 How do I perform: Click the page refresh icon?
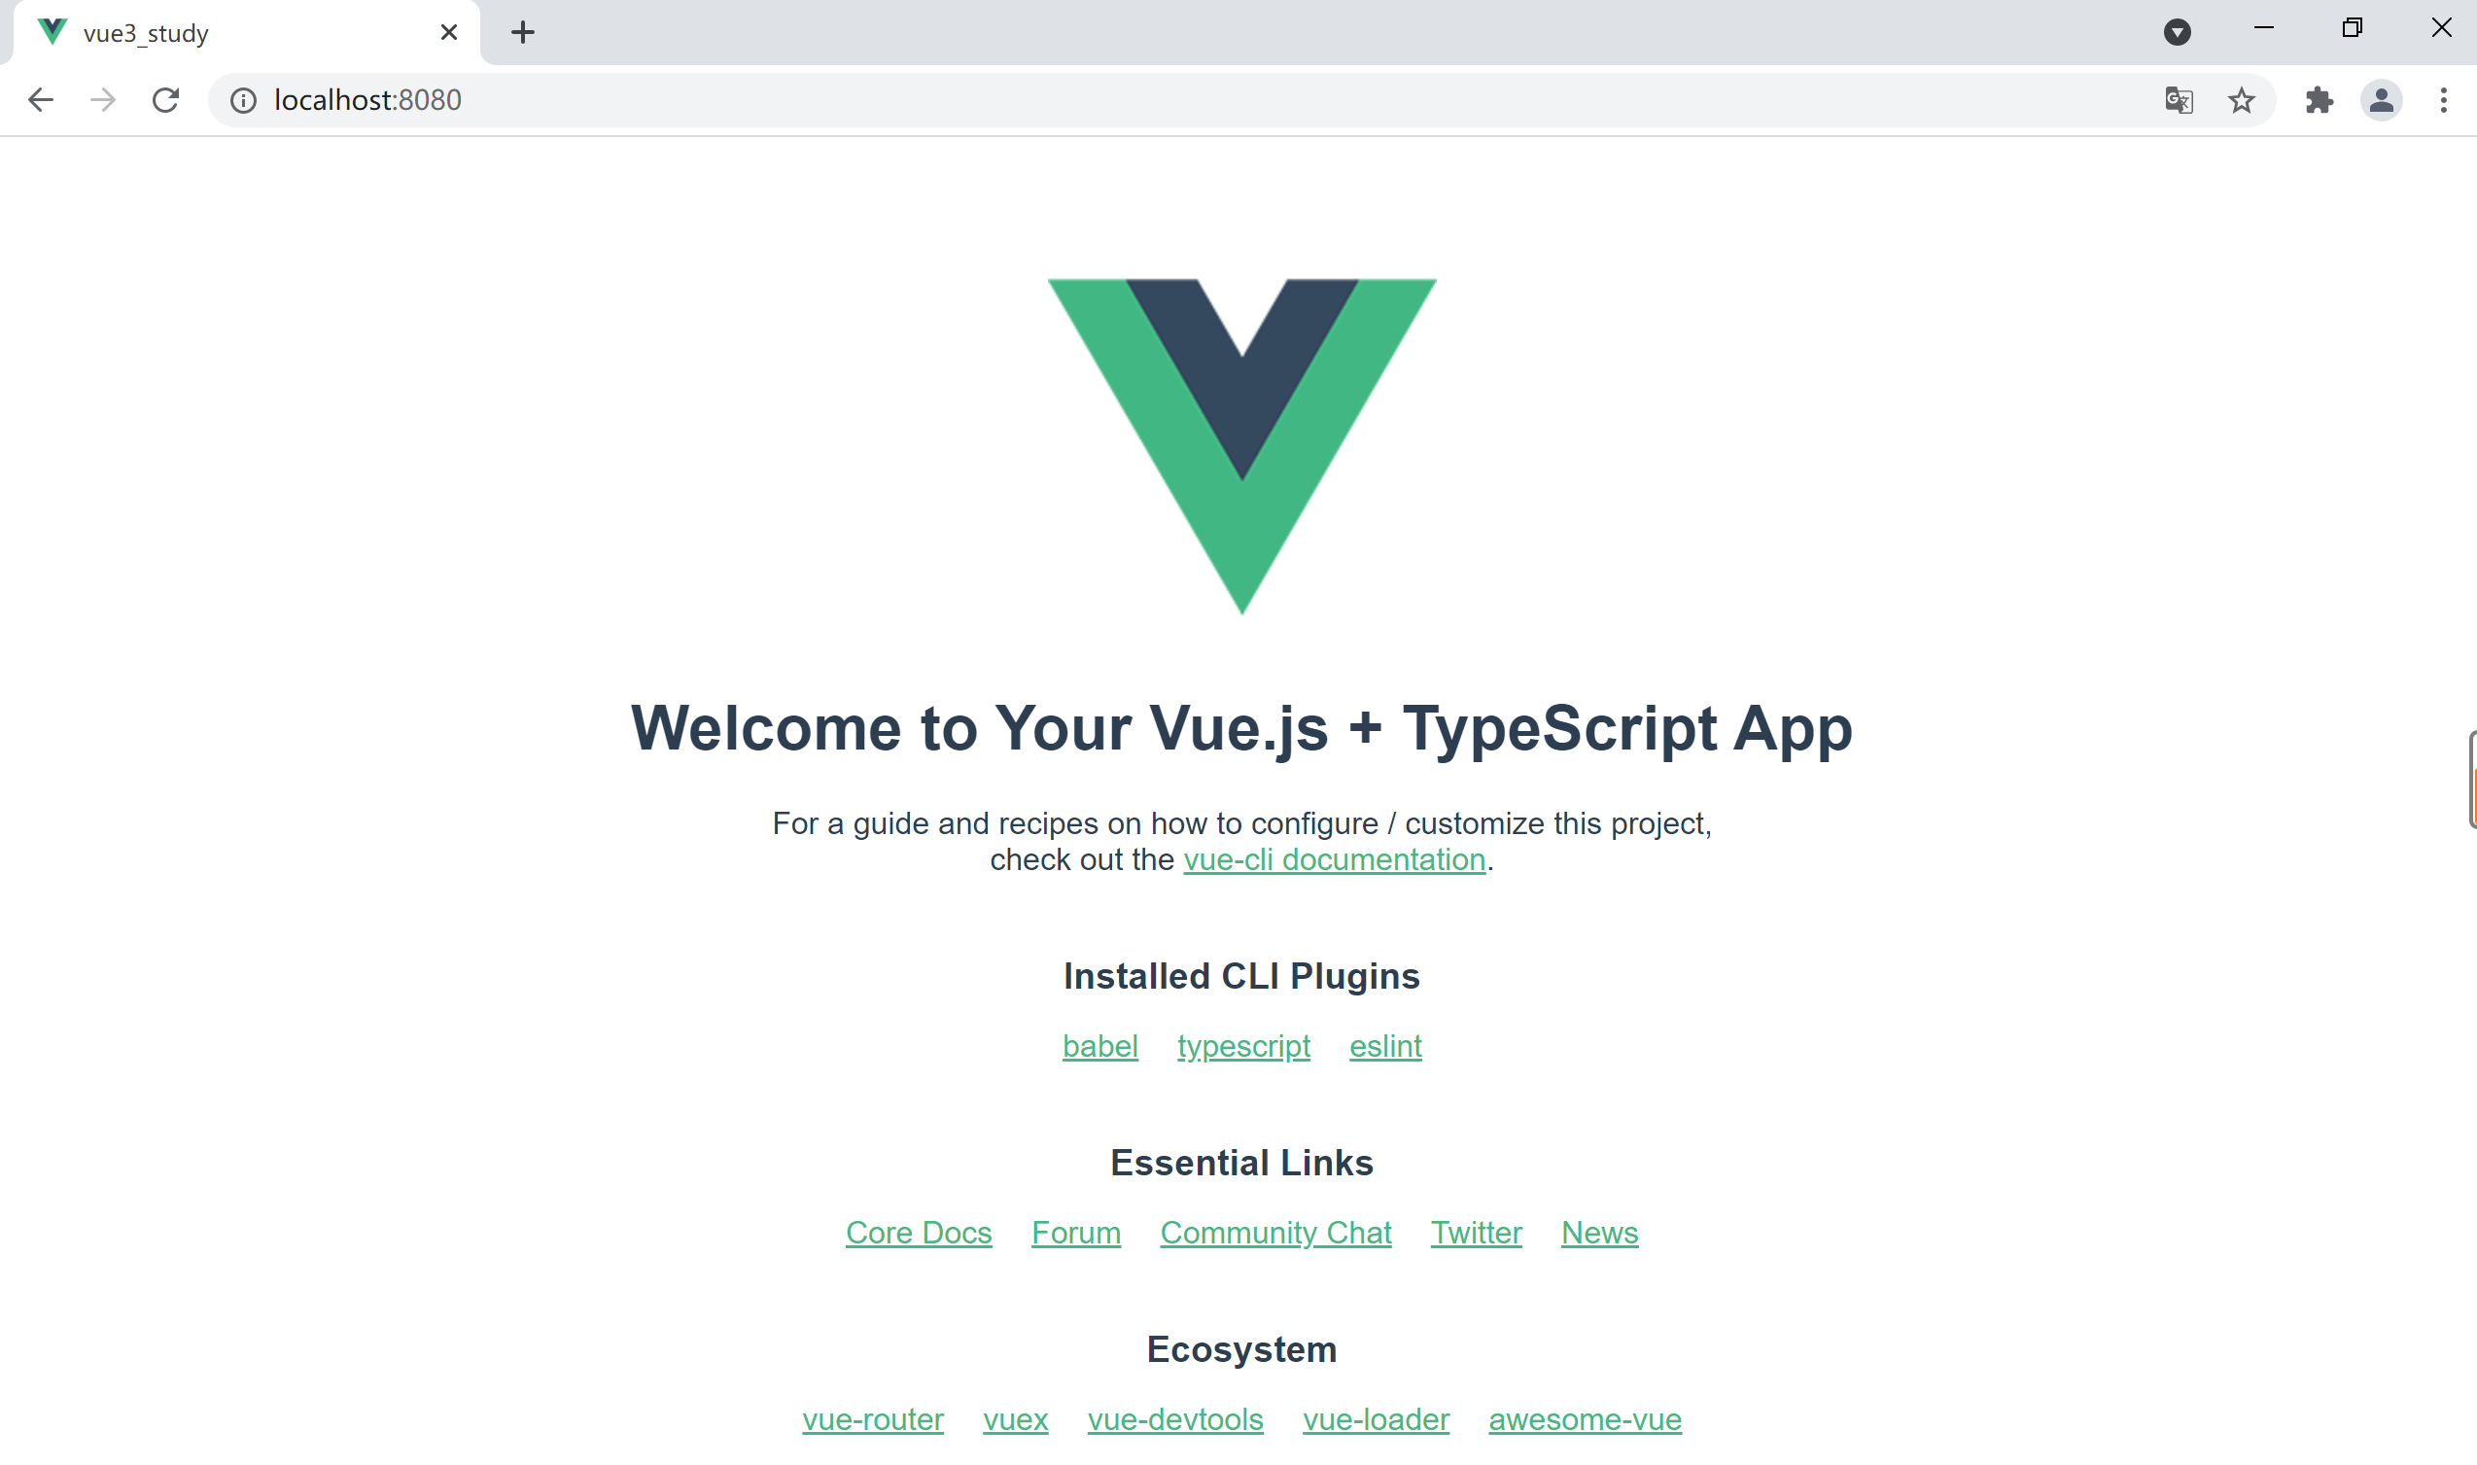[165, 99]
